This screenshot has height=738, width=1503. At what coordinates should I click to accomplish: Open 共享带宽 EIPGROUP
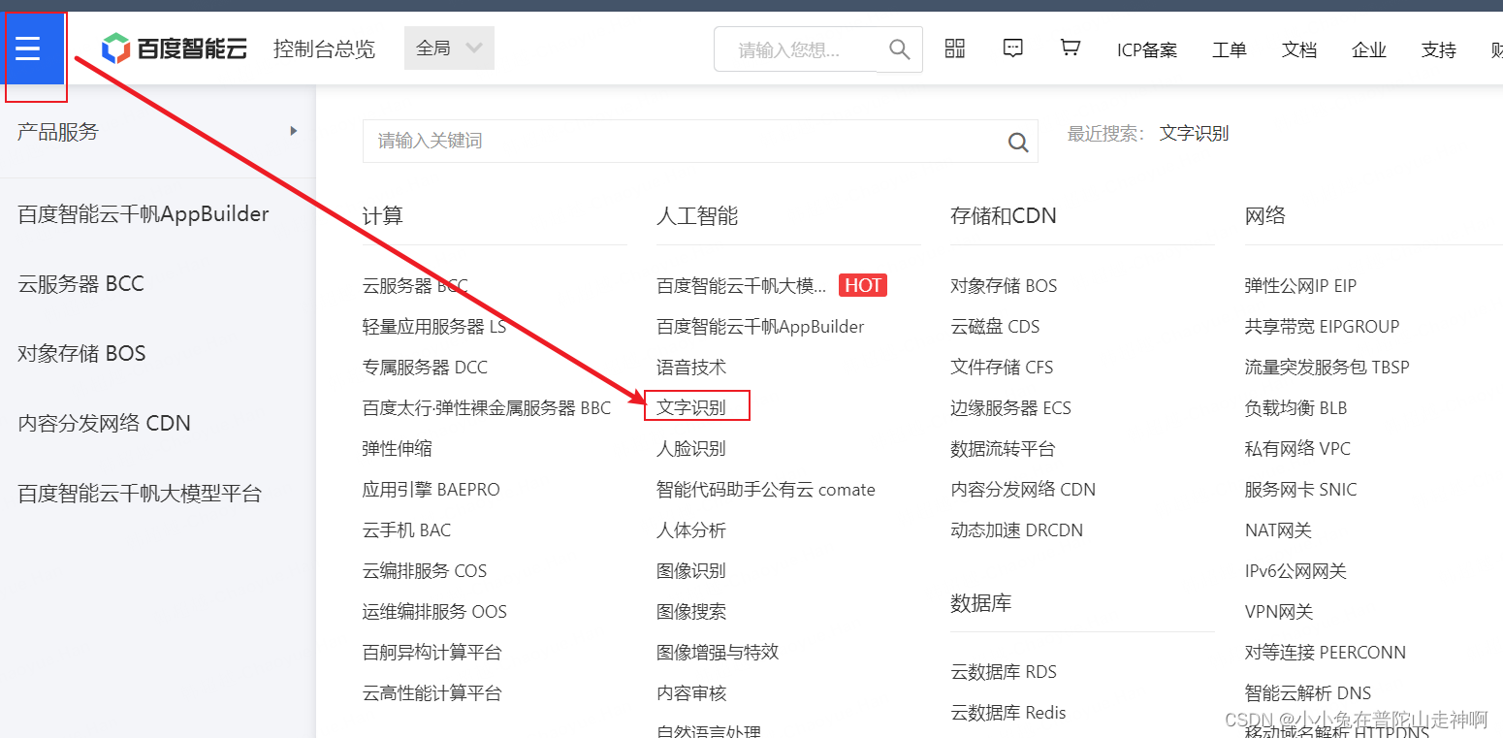[1323, 327]
